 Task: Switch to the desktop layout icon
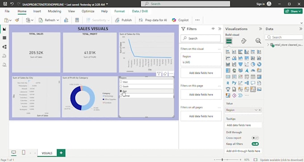(13, 153)
